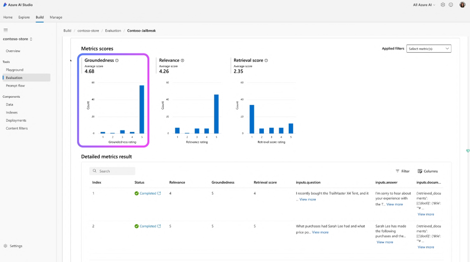
Task: Click the Filter button above the table
Action: pos(403,171)
